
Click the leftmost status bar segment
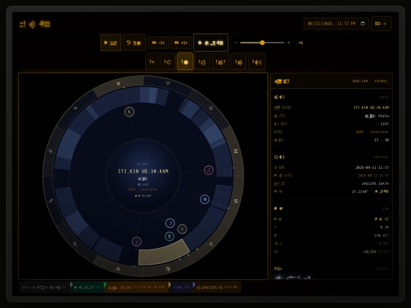point(44,287)
